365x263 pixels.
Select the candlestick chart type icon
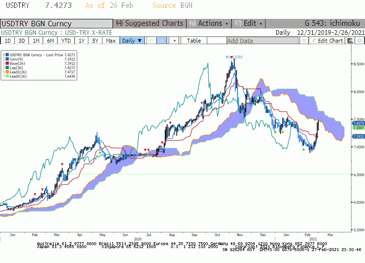[162, 41]
